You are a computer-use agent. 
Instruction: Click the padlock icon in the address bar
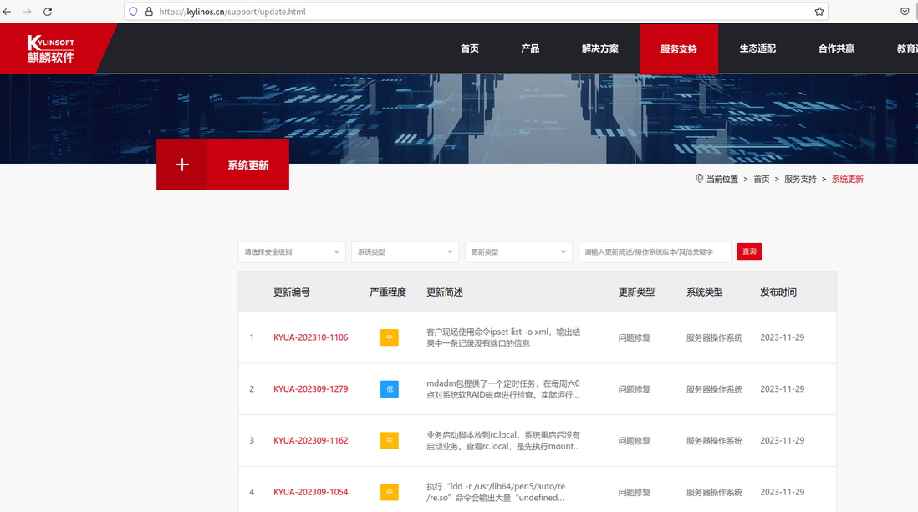(149, 11)
